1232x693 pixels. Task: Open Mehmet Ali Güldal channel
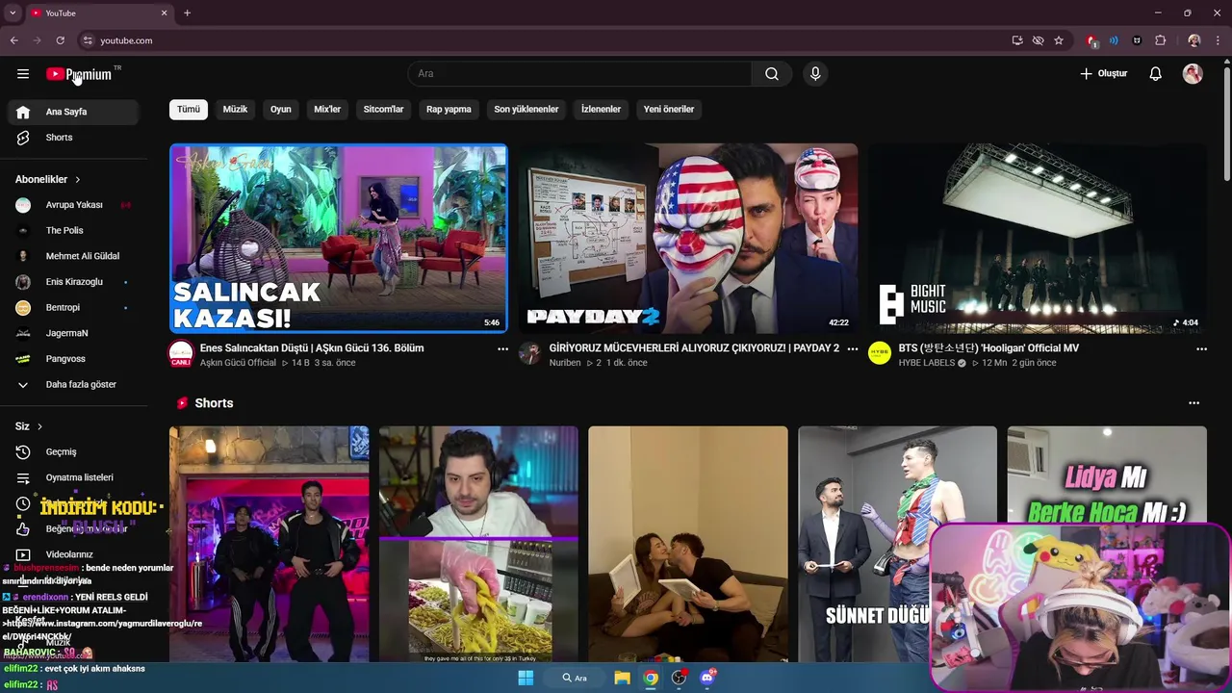coord(75,256)
